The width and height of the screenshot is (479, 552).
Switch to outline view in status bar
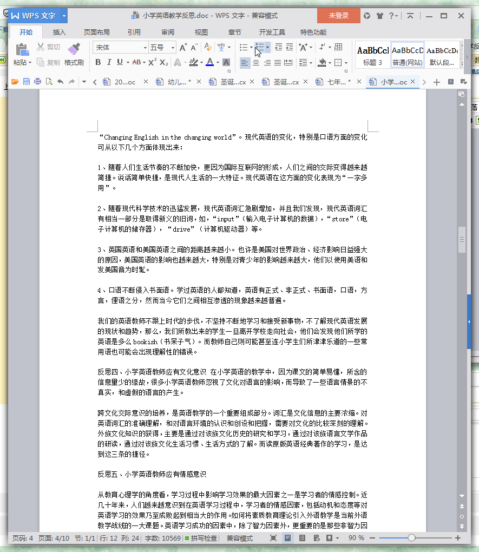[302, 538]
